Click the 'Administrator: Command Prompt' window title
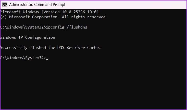The height and width of the screenshot is (110, 187). 37,5
